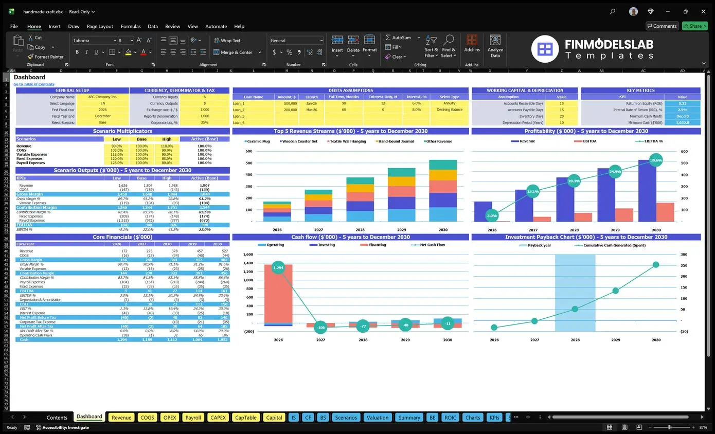Screen dimensions: 715x434
Task: Click the Orientation text-angle icon
Action: (194, 40)
